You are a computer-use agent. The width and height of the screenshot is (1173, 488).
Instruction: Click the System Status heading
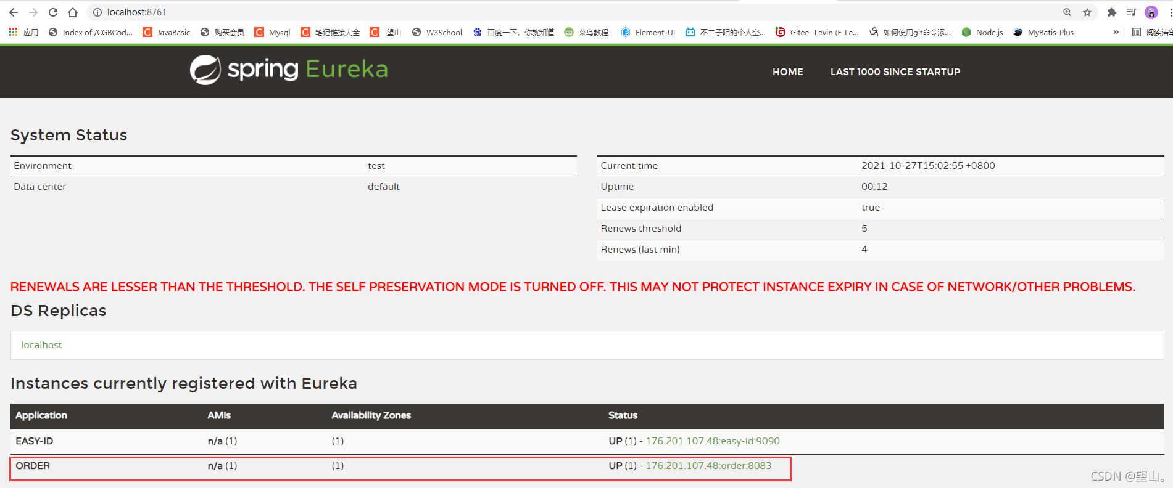(x=68, y=136)
